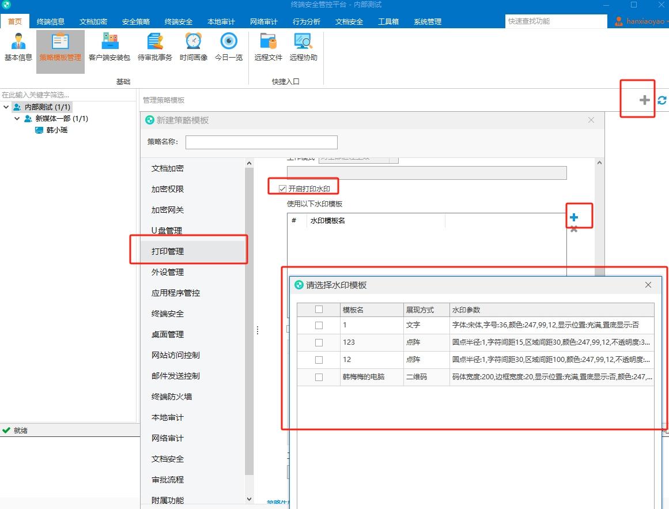Screen dimensions: 669x509
Task: Check the box for template 123
Action: [x=319, y=342]
